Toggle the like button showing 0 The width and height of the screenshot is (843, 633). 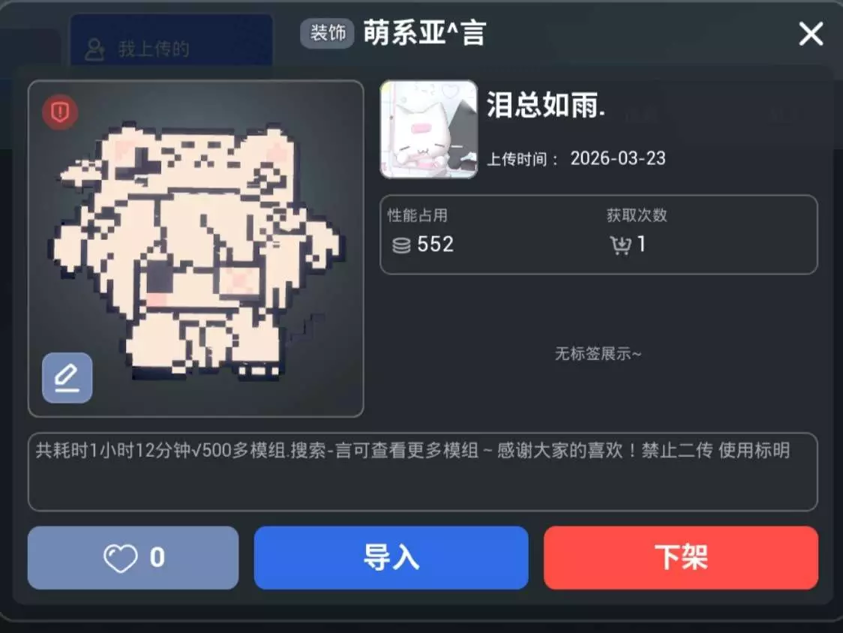click(133, 558)
